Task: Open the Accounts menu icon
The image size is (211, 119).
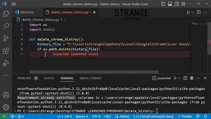Action: click(6, 95)
